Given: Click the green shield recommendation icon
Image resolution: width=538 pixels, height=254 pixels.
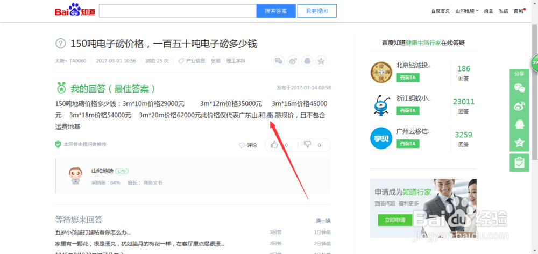Looking at the screenshot, I should pyautogui.click(x=58, y=145).
